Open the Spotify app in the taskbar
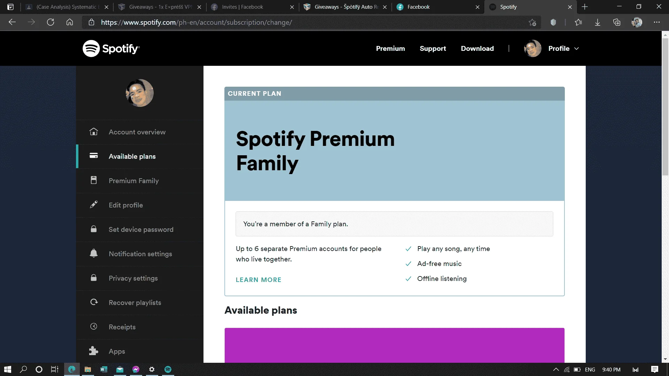Image resolution: width=669 pixels, height=376 pixels. click(x=168, y=369)
